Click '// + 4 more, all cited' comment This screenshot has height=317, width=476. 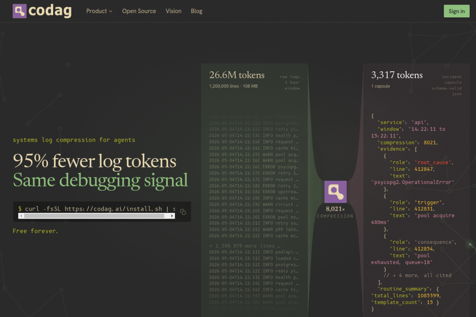coord(417,276)
